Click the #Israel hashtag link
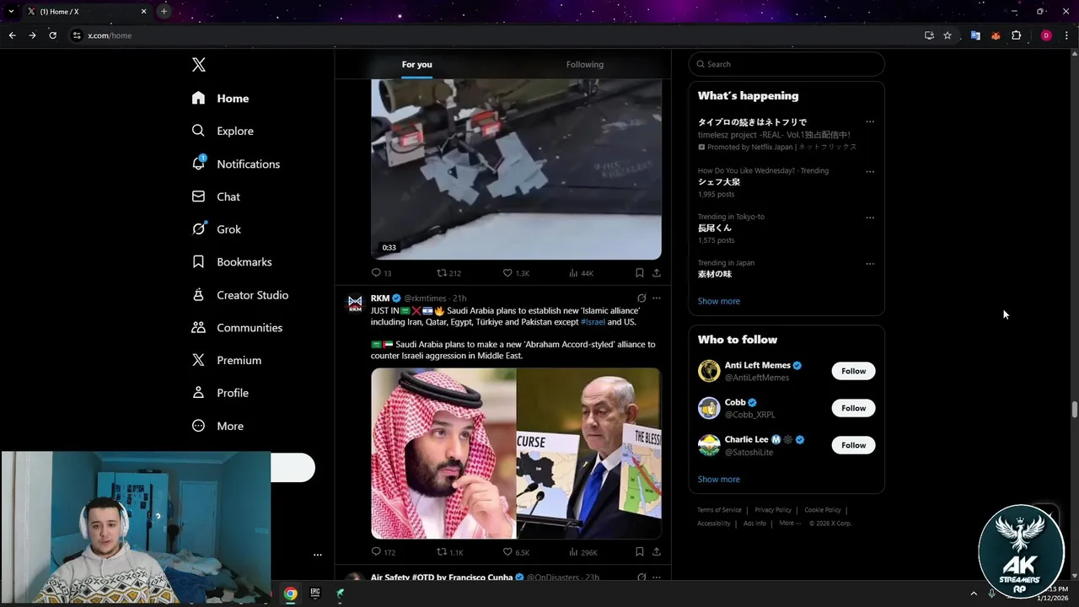This screenshot has height=607, width=1079. coord(593,322)
